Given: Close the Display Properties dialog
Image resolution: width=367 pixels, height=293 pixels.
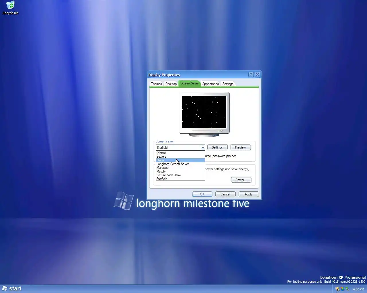Looking at the screenshot, I should 257,74.
